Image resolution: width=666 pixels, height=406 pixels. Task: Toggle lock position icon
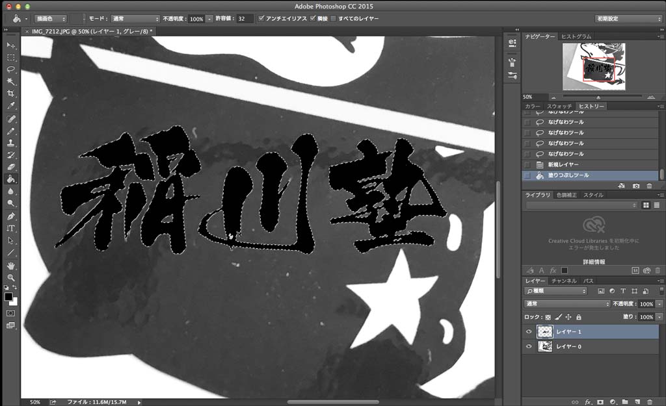[x=568, y=317]
